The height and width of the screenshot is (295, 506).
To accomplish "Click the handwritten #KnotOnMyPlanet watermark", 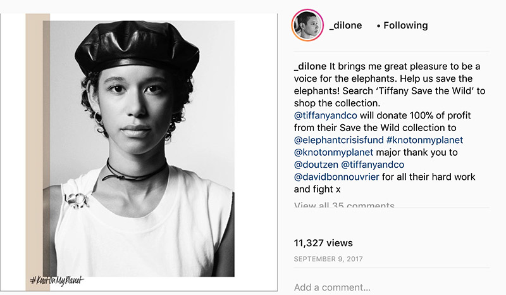I will pos(56,280).
